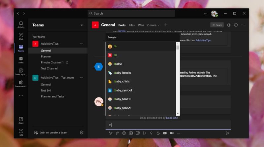The image size is (264, 147).
Task: Attach a file with paperclip icon
Action: click(117, 133)
